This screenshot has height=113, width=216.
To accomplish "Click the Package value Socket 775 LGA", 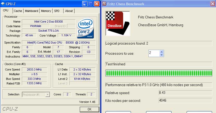I will pos(49,31).
